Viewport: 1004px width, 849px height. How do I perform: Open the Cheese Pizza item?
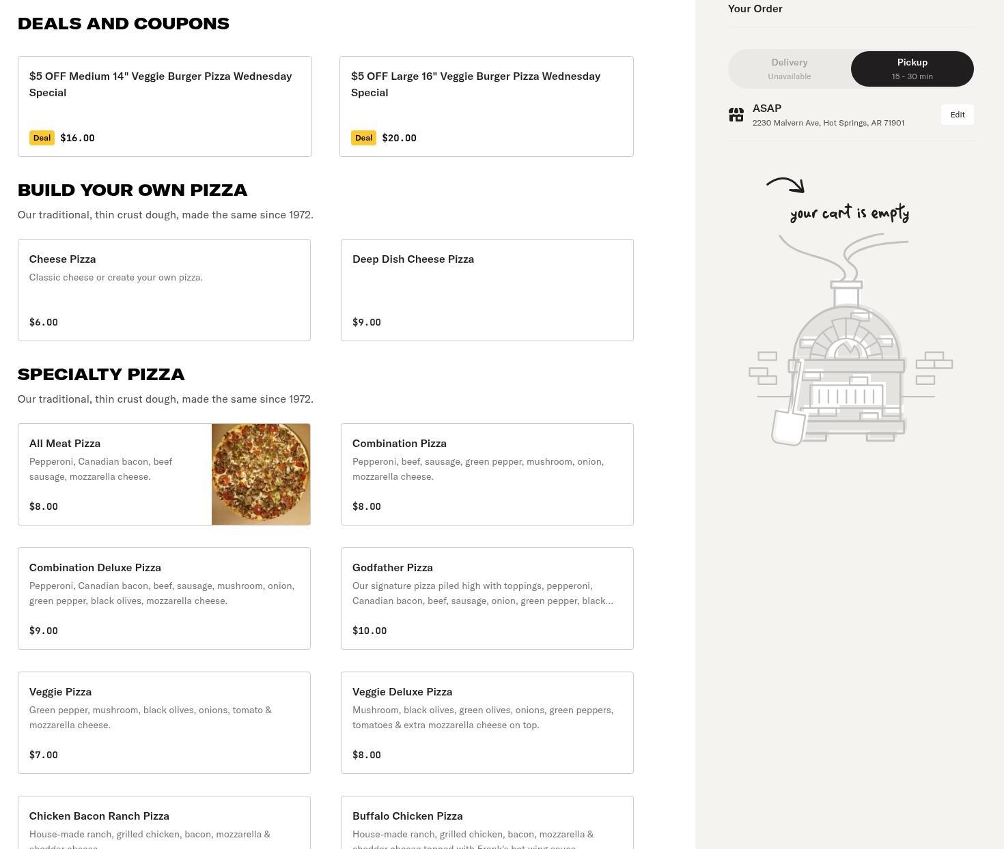coord(164,290)
